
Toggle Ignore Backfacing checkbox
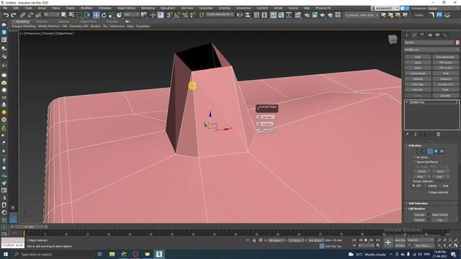click(415, 162)
